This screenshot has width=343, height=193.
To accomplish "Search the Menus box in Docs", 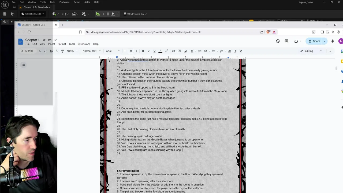I will point(27,51).
